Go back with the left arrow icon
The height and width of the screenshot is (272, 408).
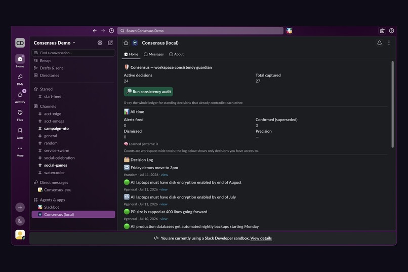[x=95, y=31]
